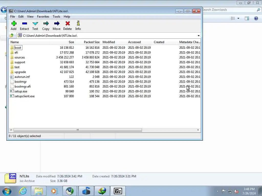Open the Edit menu
262x196 pixels.
(21, 17)
